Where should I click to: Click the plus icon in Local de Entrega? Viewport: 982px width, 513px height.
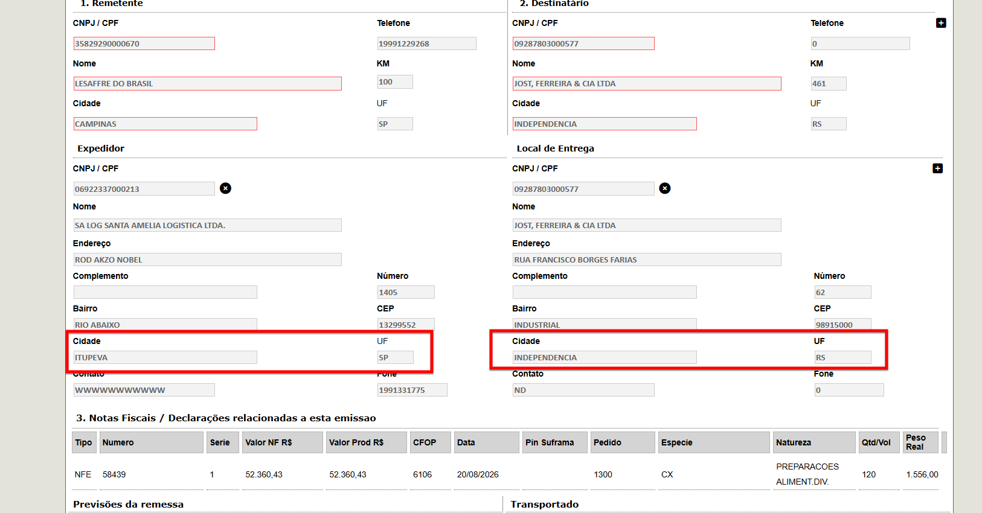937,168
